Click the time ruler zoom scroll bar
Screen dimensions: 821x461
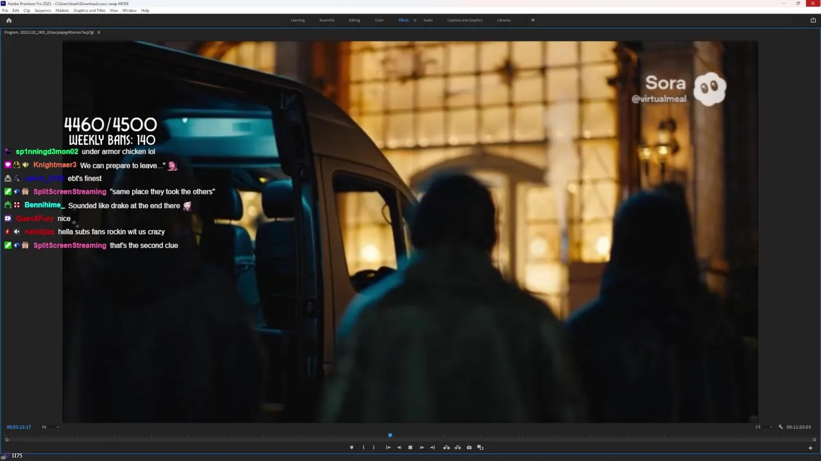click(410, 440)
